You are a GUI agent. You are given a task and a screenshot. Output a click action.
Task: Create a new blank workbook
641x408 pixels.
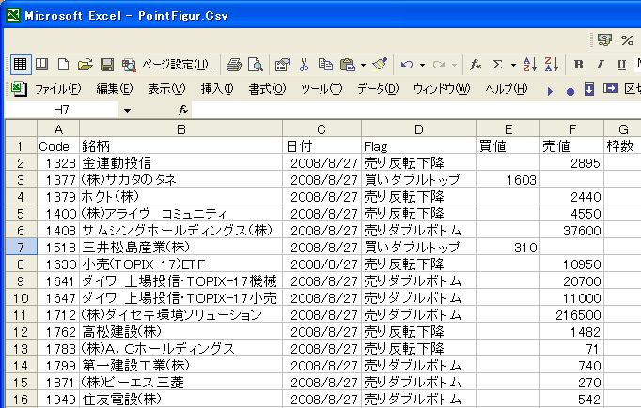tap(63, 65)
